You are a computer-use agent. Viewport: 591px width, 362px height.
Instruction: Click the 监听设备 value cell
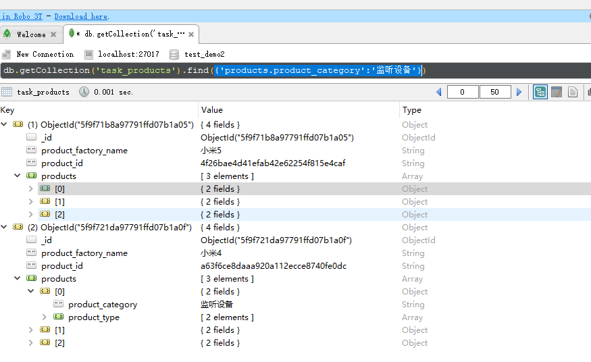217,305
